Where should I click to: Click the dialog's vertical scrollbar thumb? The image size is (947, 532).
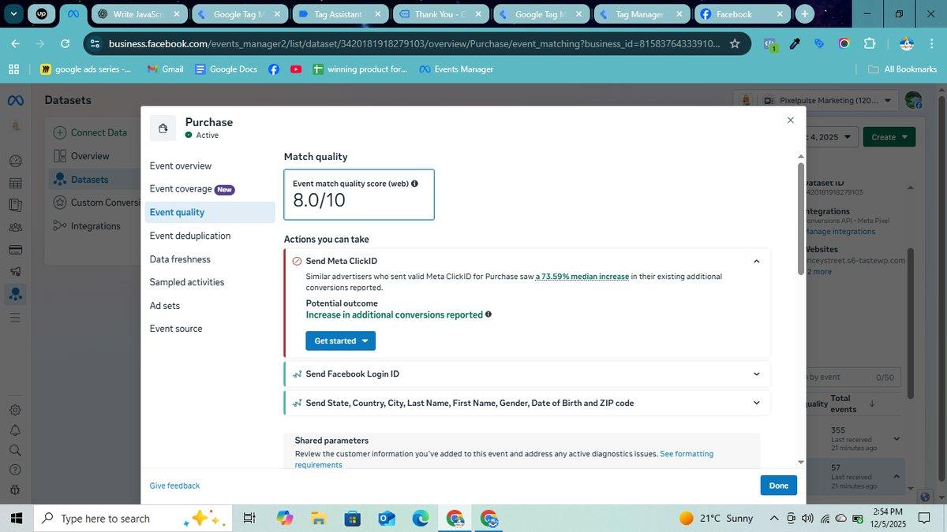(x=801, y=218)
